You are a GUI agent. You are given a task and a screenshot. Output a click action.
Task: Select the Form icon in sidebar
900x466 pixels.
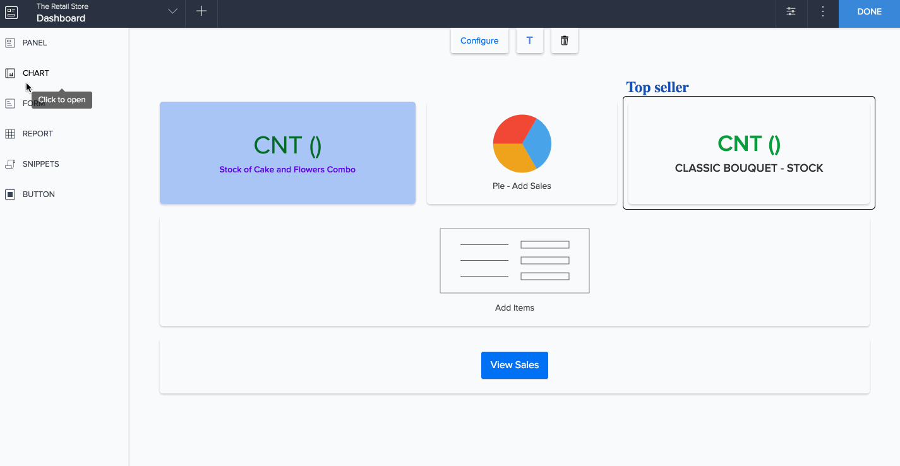click(x=10, y=104)
